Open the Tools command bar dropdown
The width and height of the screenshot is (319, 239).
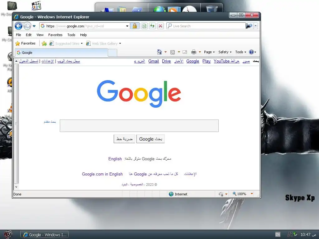[x=241, y=52]
